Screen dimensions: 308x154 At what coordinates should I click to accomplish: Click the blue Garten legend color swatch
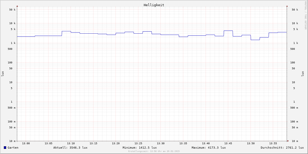point(5,148)
